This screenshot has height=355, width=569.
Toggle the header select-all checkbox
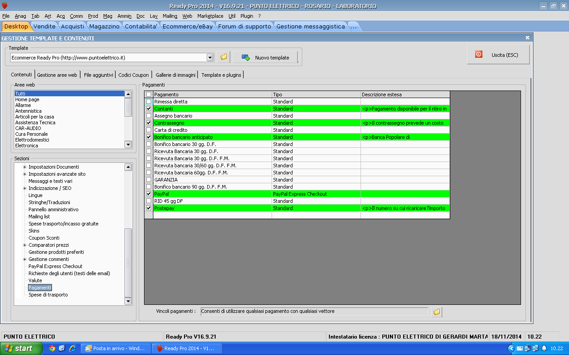[x=148, y=95]
